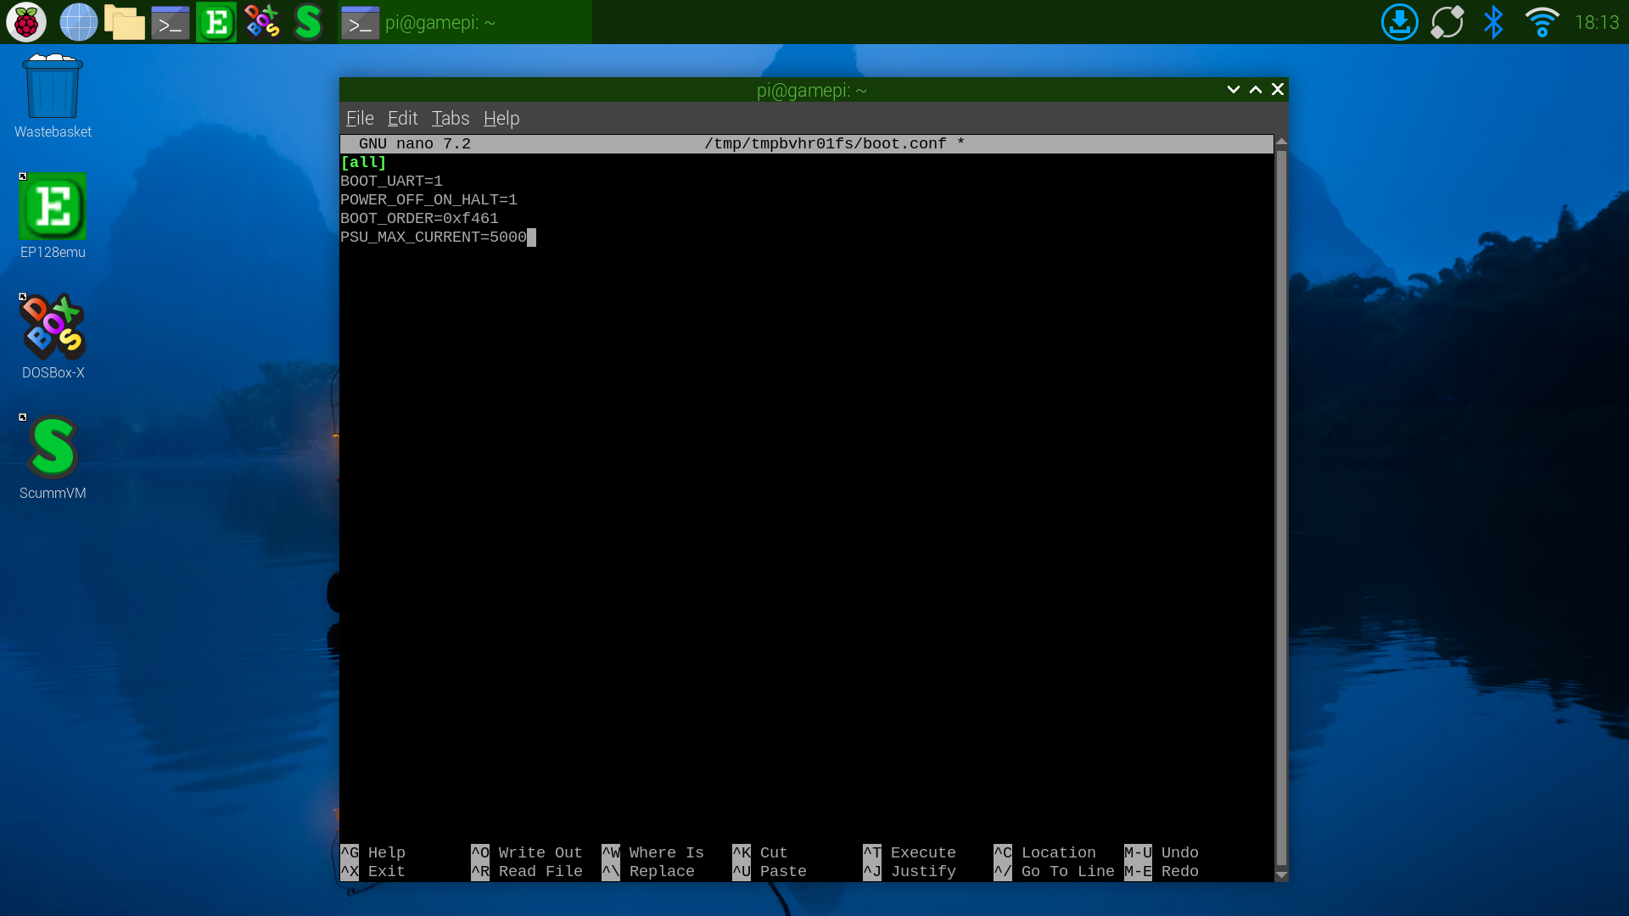Click the 18:13 clock

1597,23
